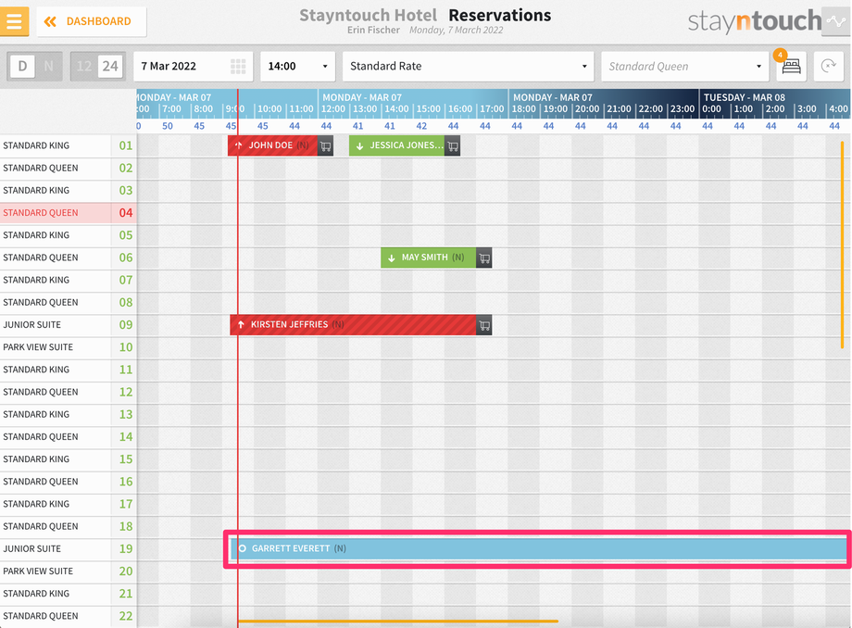Click room 15 Standard King label
Screen dimensions: 852x628
(36, 459)
